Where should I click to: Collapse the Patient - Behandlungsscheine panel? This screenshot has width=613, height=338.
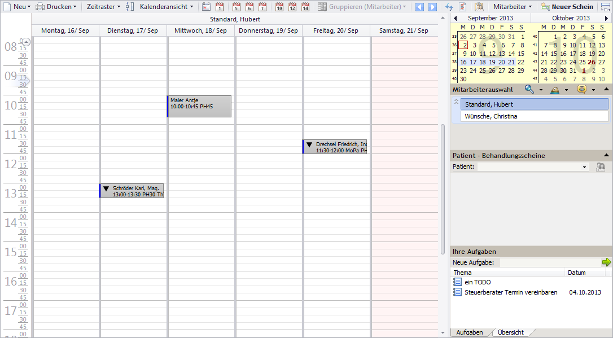tap(606, 156)
